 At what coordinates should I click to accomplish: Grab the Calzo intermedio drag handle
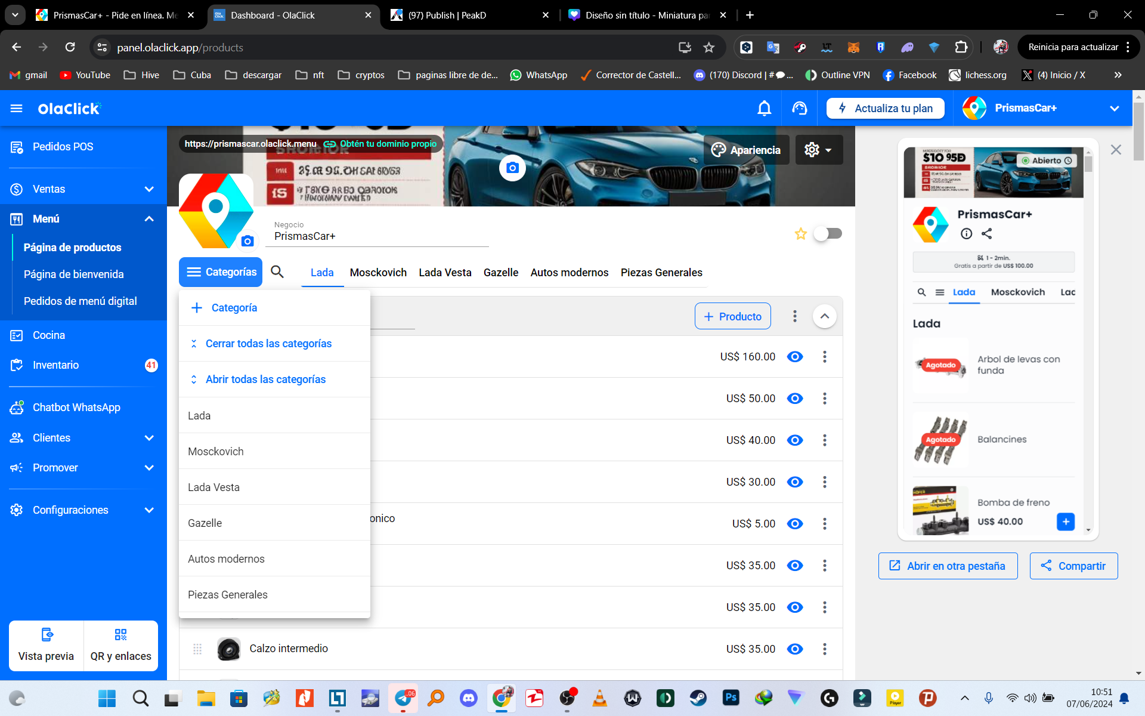coord(197,649)
